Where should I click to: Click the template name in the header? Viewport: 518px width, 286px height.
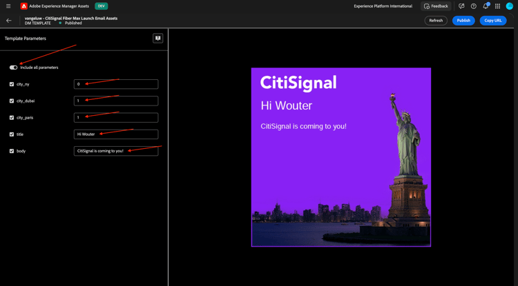[71, 18]
